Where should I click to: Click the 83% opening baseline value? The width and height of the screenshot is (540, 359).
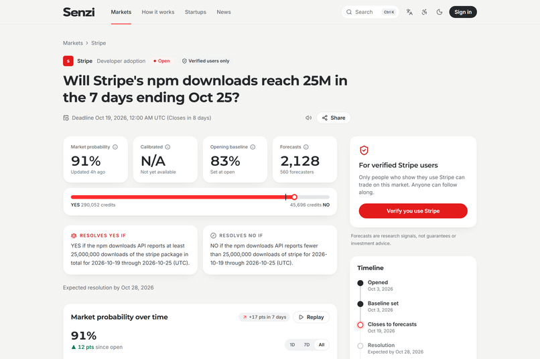[225, 160]
